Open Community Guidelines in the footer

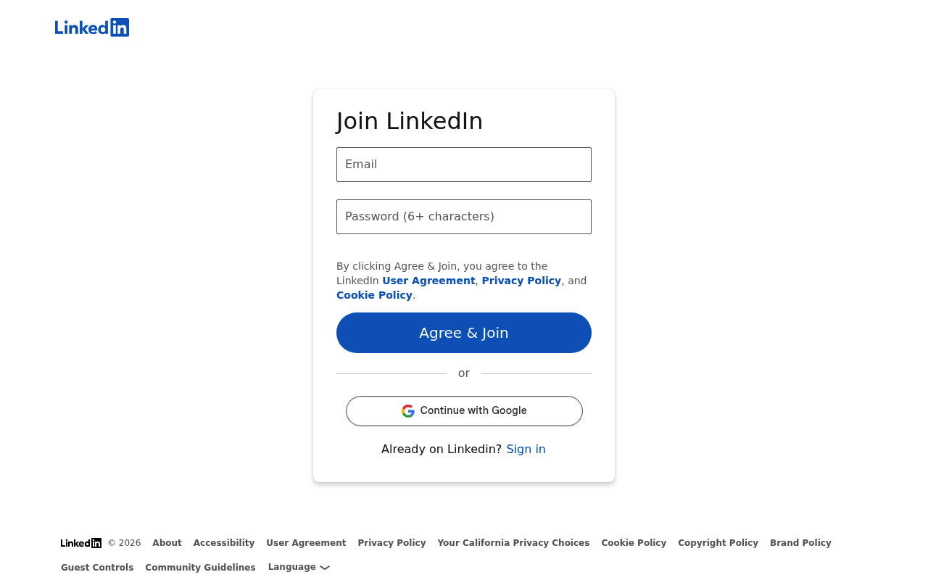coord(200,568)
